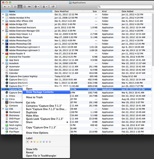Click the App Store icon
Image resolution: width=154 pixels, height=159 pixels.
click(7, 60)
